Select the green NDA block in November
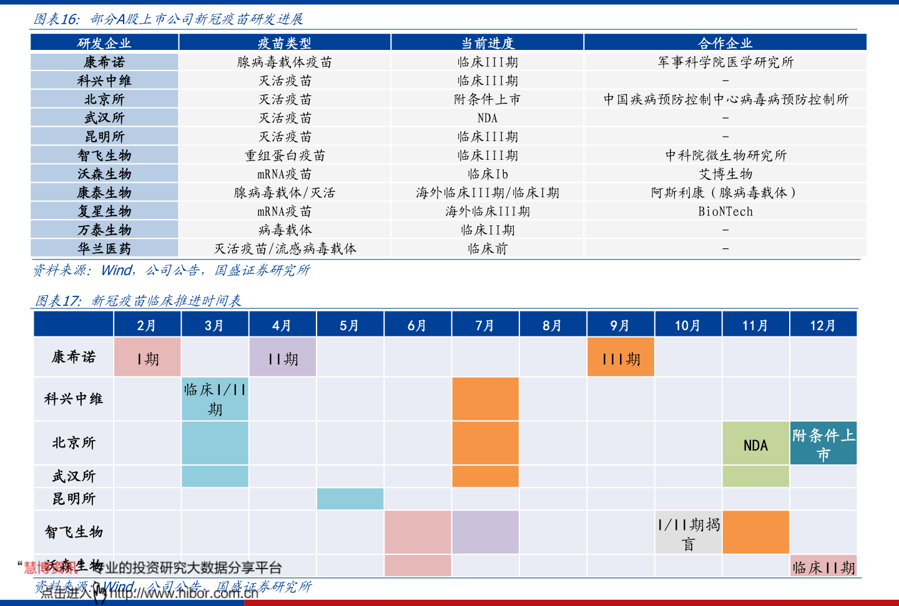Screen dimensions: 899x606 coord(756,443)
